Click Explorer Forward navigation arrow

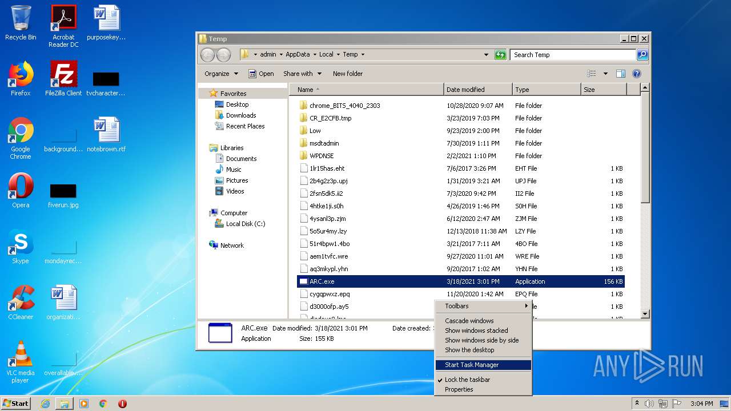pos(223,55)
